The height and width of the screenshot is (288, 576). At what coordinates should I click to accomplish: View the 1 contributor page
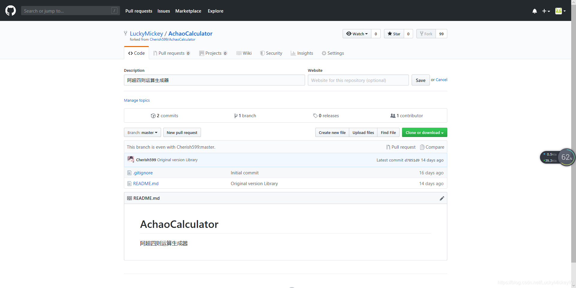406,116
